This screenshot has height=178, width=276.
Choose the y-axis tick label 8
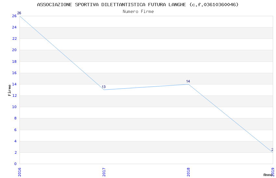[15, 118]
